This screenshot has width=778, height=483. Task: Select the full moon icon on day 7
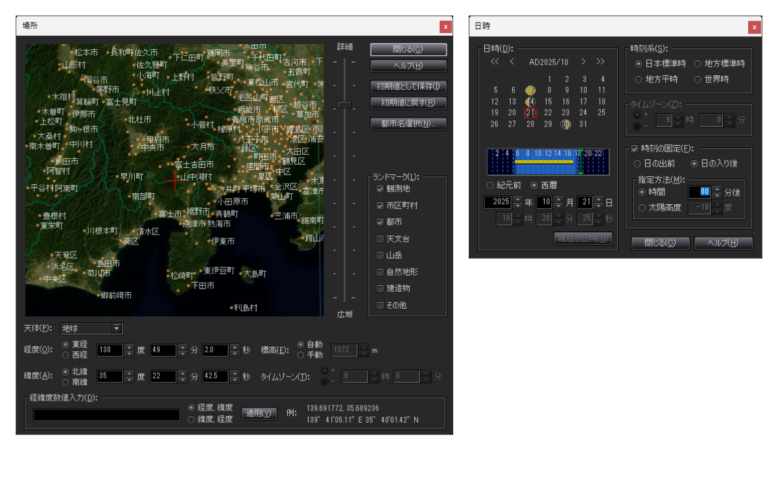pos(531,90)
